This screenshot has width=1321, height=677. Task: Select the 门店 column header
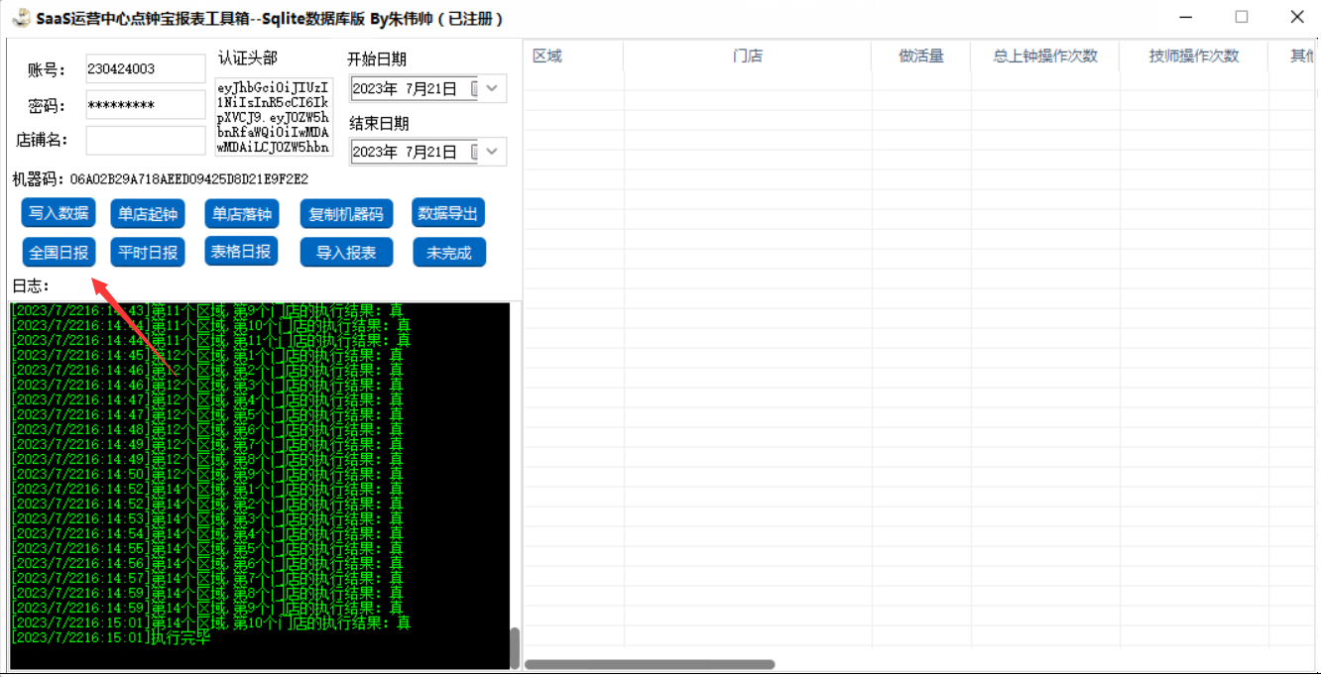[x=747, y=56]
